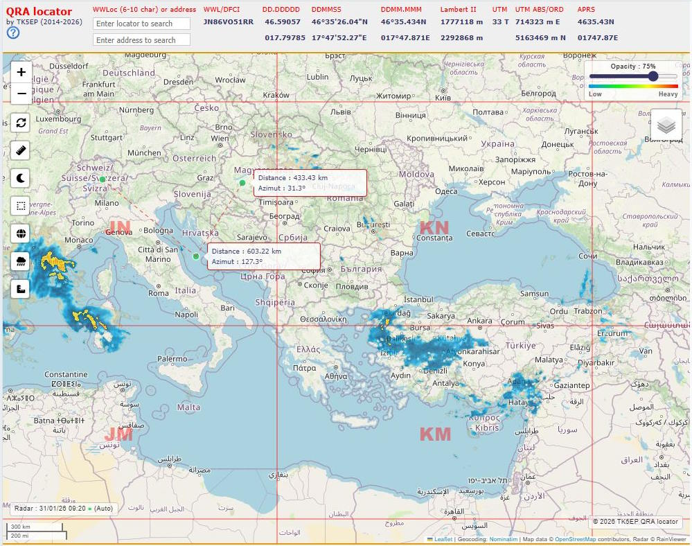Click the 603.22 km distance tooltip
The width and height of the screenshot is (692, 546).
pos(263,256)
